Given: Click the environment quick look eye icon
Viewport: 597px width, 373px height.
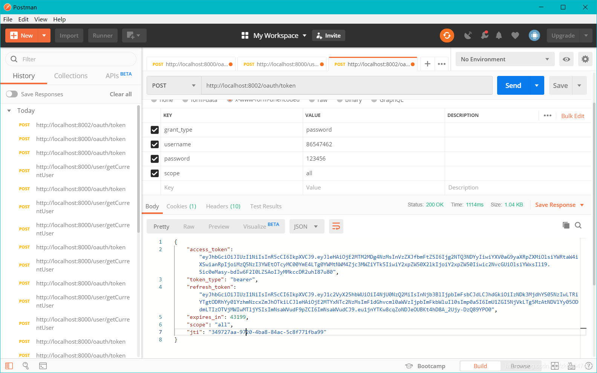Looking at the screenshot, I should click(566, 59).
